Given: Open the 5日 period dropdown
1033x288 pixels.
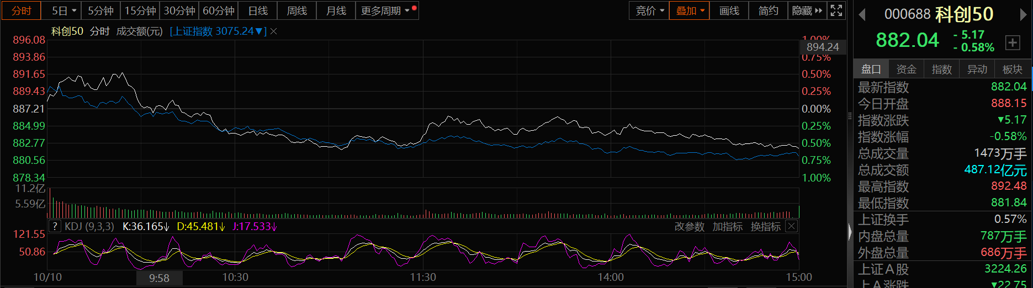Looking at the screenshot, I should pos(63,10).
